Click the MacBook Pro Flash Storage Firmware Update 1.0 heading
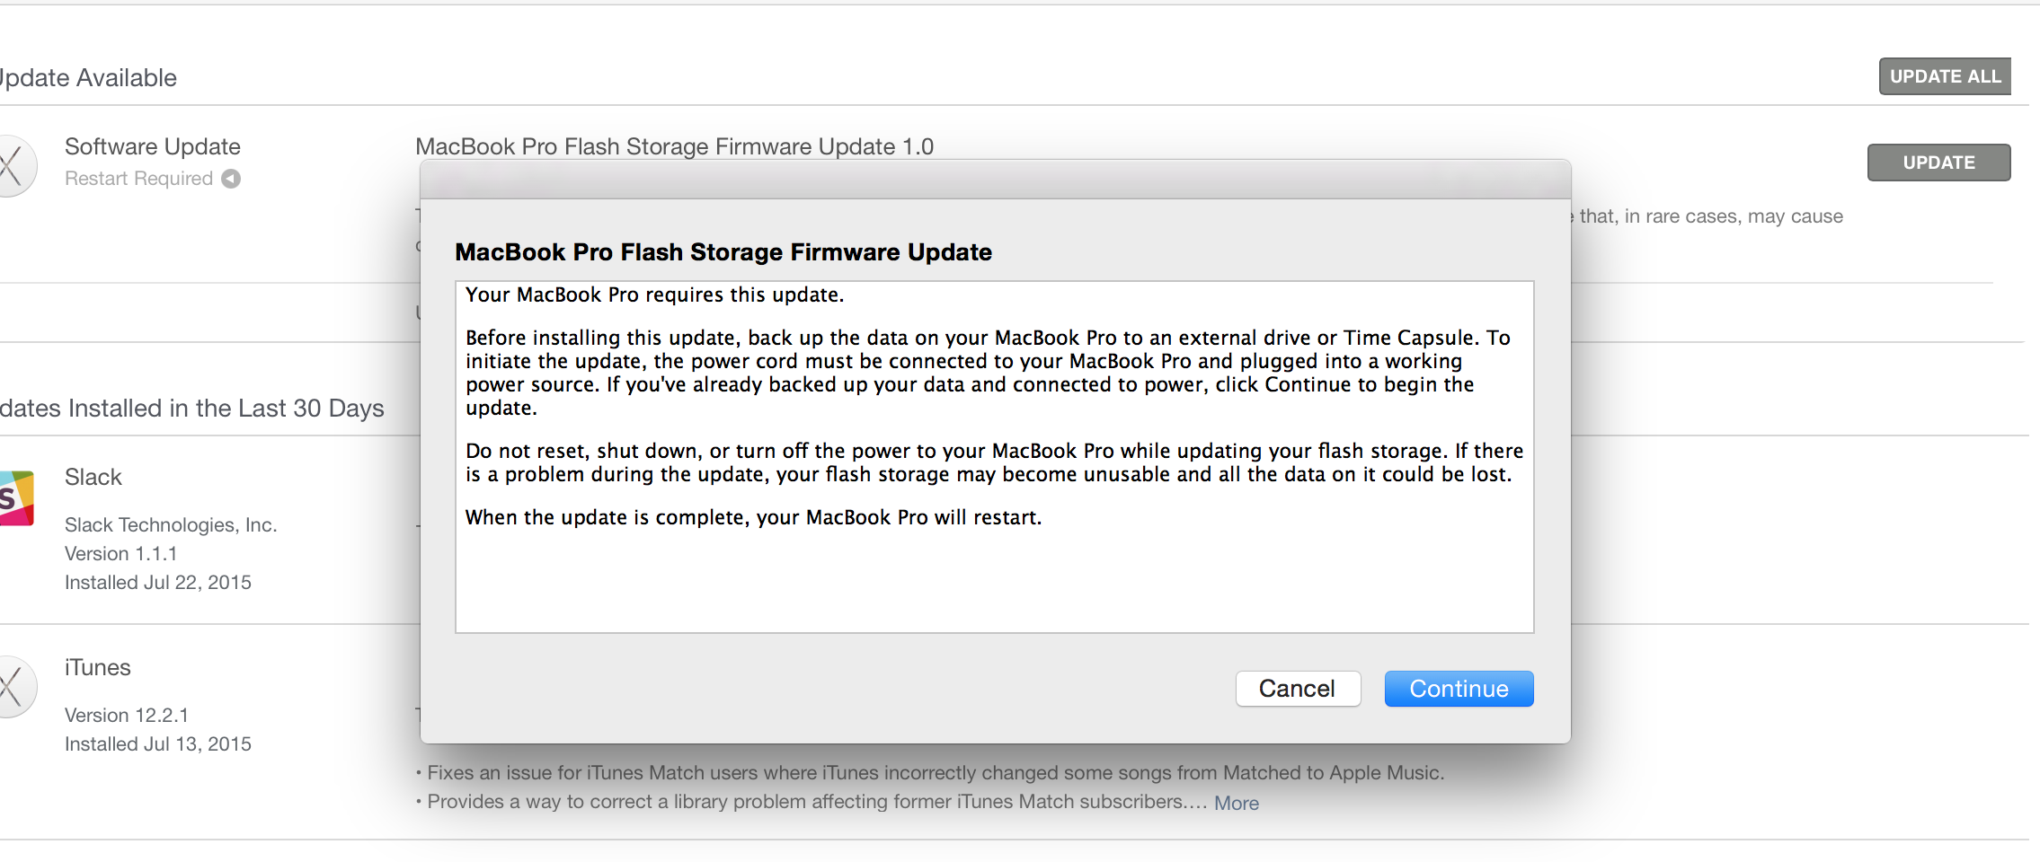 pos(675,146)
